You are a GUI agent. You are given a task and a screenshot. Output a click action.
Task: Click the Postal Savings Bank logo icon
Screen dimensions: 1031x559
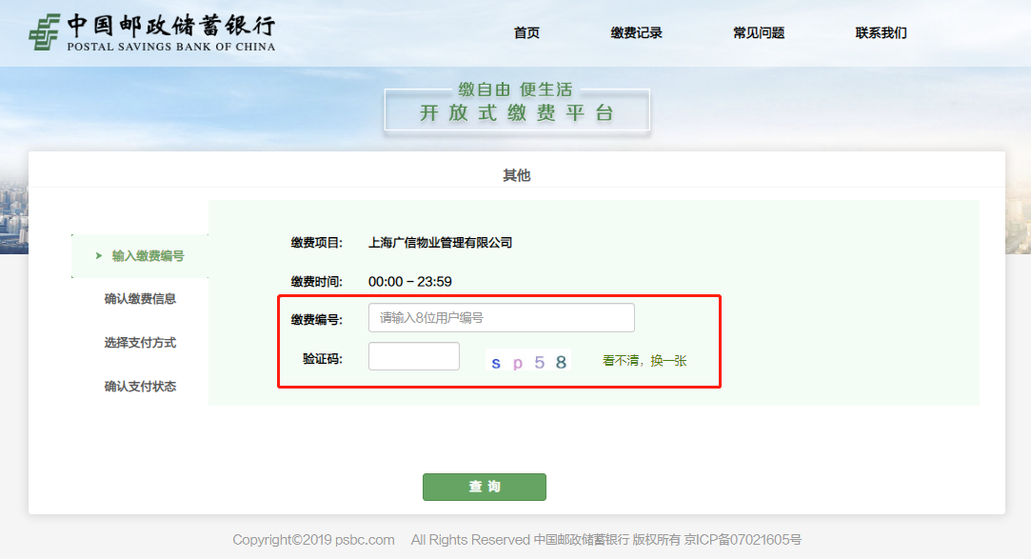click(x=42, y=30)
